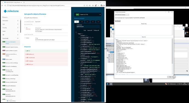
Task: Select the 400 response sample tab
Action: click(x=82, y=22)
